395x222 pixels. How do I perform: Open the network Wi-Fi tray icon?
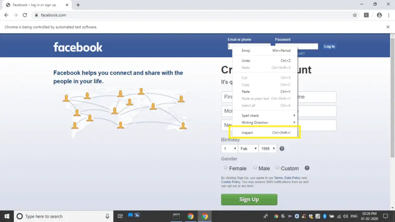339,216
